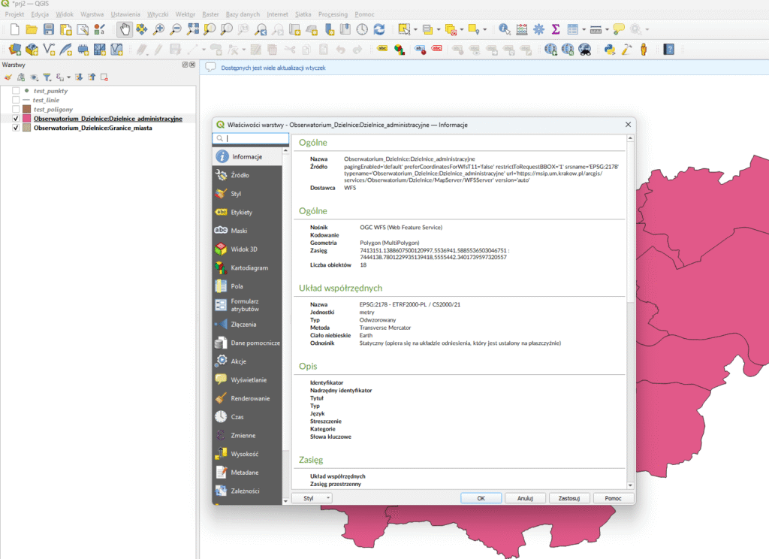Click the Save Project floppy disk icon
Screen dimensions: 769x559
pyautogui.click(x=48, y=29)
